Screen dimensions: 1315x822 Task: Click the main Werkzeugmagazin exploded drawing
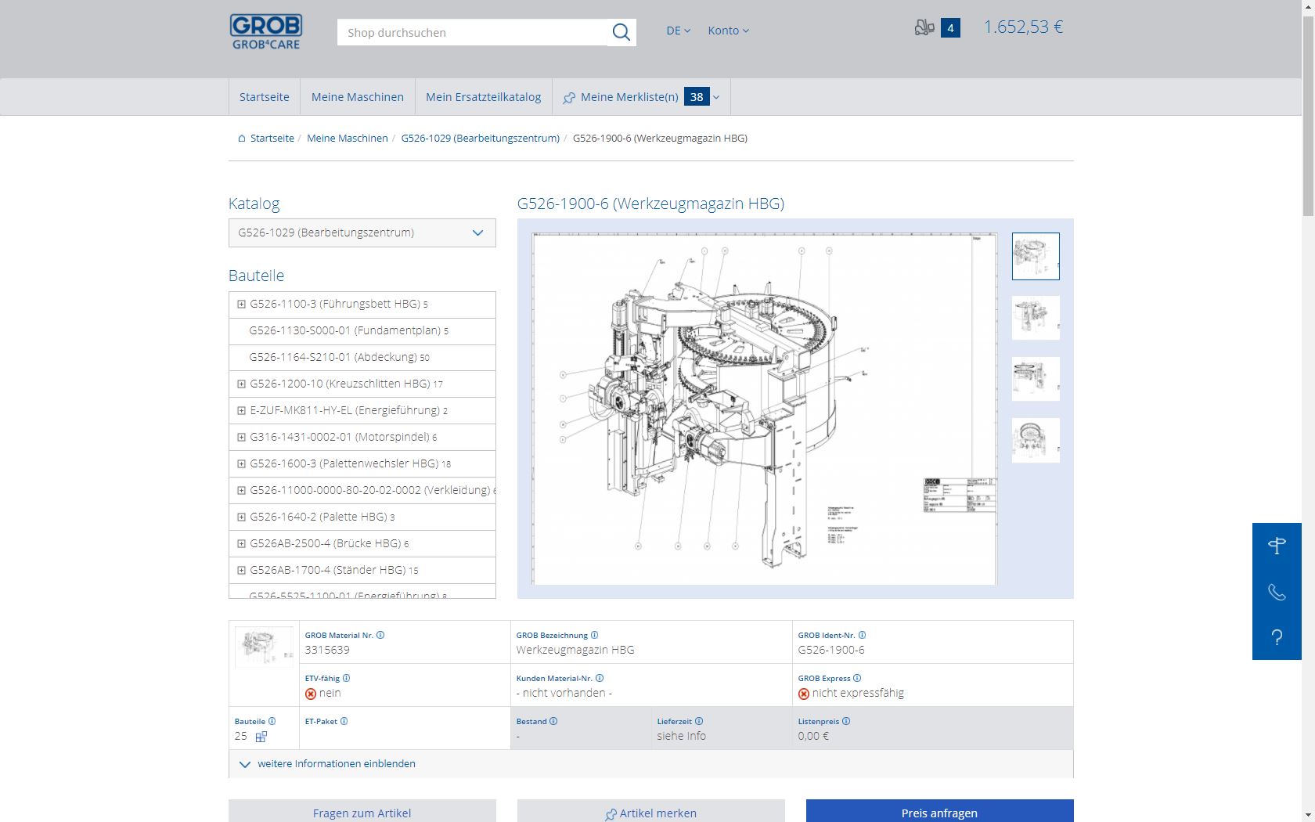(765, 409)
